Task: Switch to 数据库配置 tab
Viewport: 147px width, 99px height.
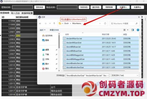Action: 27,13
